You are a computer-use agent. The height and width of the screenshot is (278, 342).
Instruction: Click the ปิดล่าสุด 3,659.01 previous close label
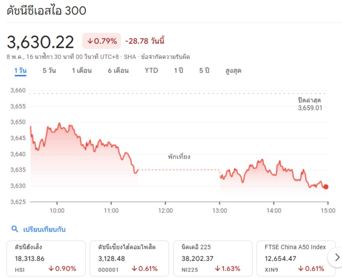pyautogui.click(x=309, y=104)
